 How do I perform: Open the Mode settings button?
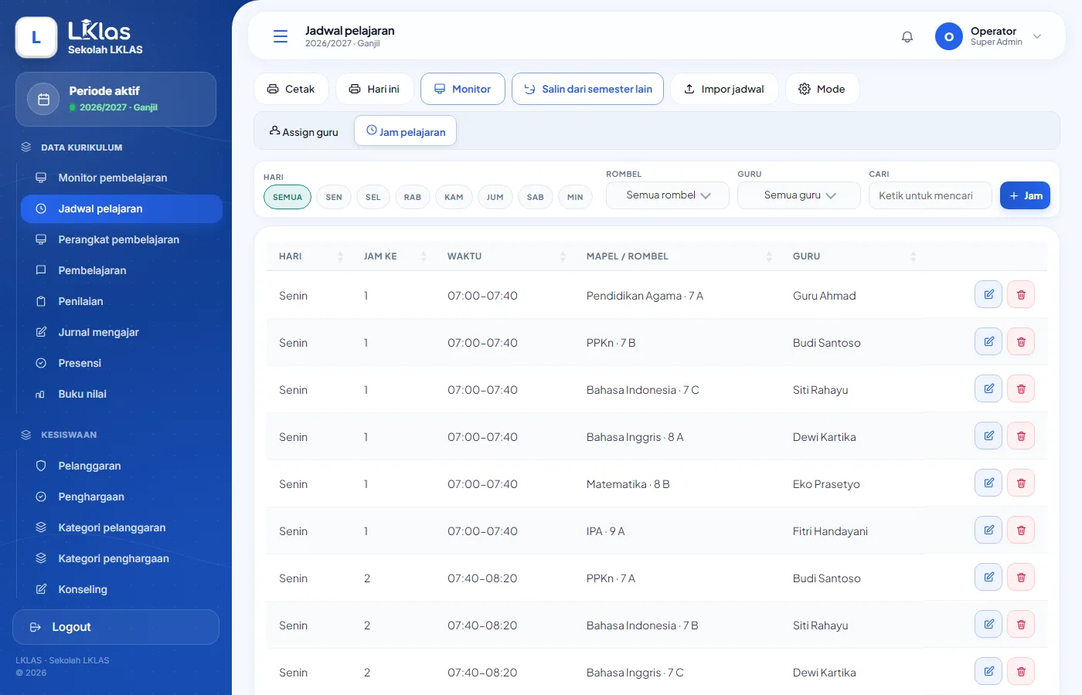(822, 89)
